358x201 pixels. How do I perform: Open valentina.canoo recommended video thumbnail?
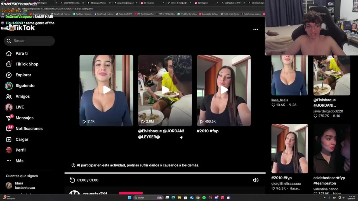click(332, 149)
